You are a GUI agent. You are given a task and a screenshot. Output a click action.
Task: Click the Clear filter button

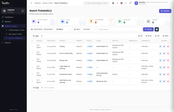(77, 29)
